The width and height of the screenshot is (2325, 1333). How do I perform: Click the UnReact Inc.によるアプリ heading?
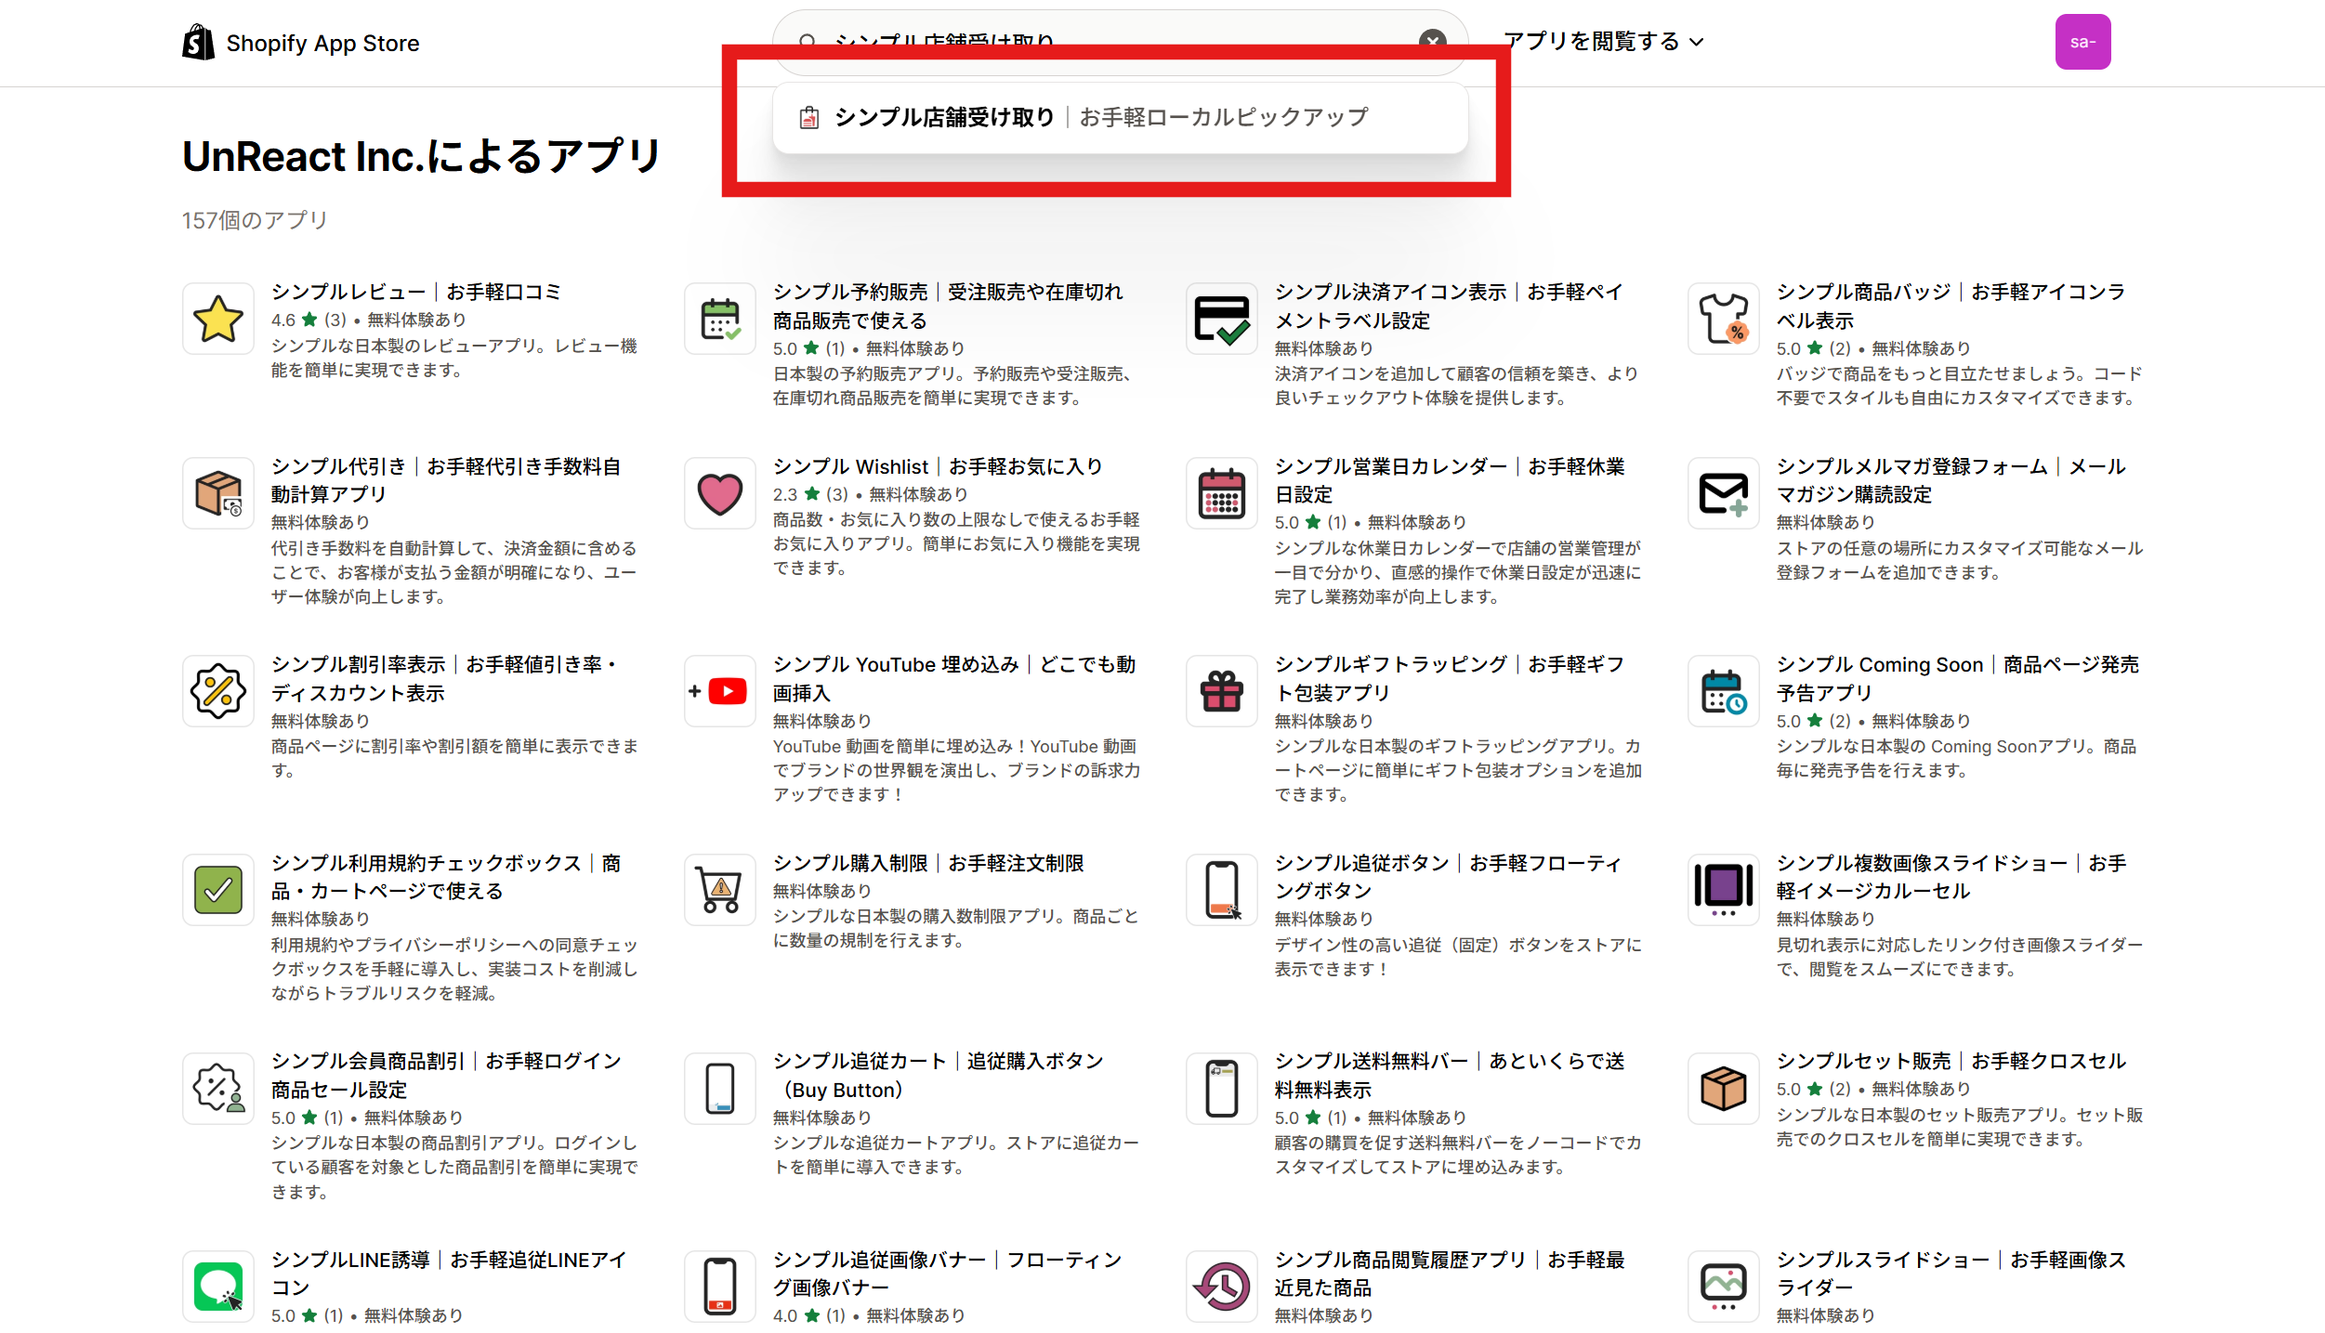421,156
